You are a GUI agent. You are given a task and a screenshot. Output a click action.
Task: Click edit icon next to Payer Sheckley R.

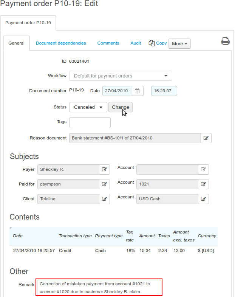coord(104,169)
